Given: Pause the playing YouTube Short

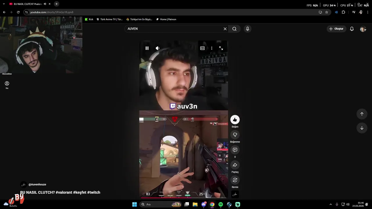Looking at the screenshot, I should [x=147, y=48].
